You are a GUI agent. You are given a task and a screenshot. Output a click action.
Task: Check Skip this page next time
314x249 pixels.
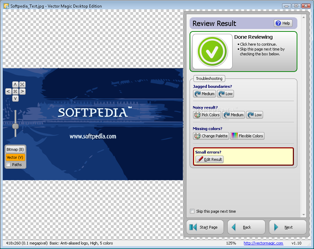(x=192, y=211)
